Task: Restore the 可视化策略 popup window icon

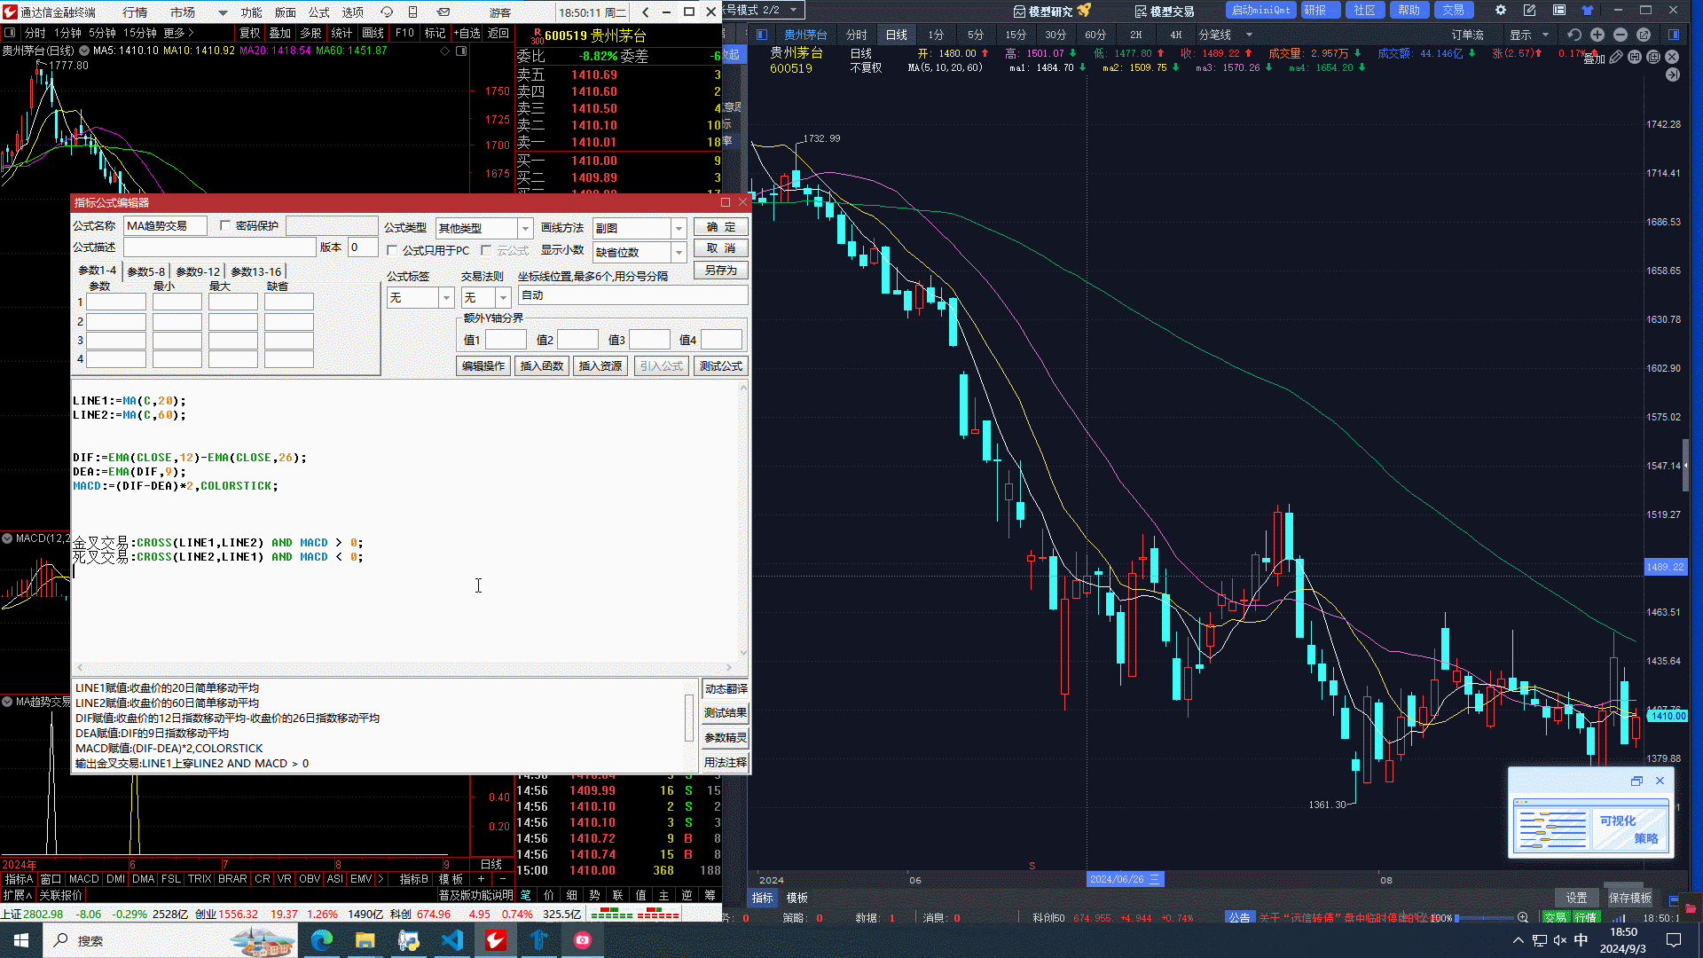Action: (1636, 781)
